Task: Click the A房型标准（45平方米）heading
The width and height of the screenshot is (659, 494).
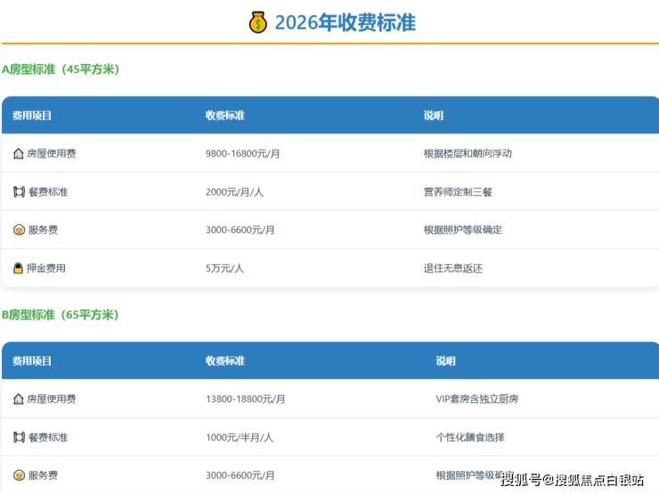Action: (x=61, y=69)
